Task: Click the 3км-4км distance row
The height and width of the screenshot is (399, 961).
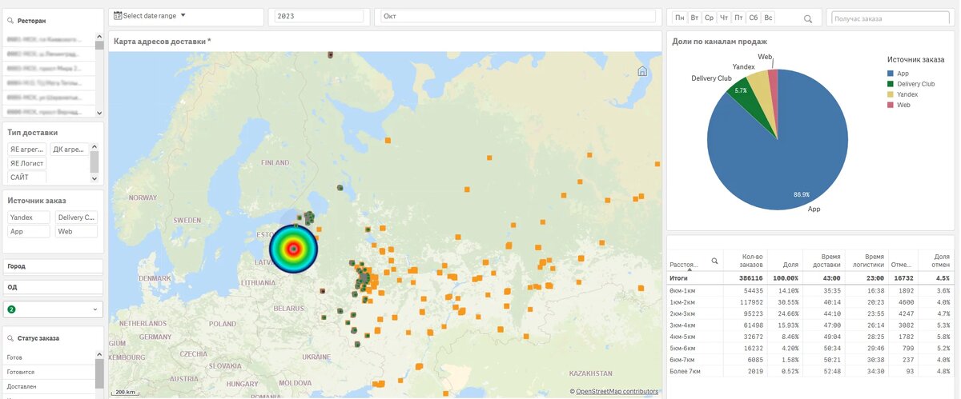Action: [x=810, y=325]
